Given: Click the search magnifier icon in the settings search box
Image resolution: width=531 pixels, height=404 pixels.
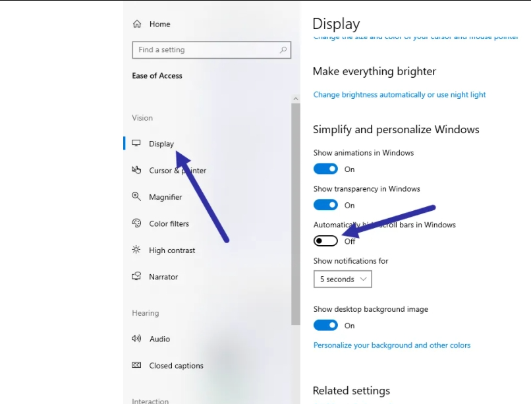Looking at the screenshot, I should 283,50.
